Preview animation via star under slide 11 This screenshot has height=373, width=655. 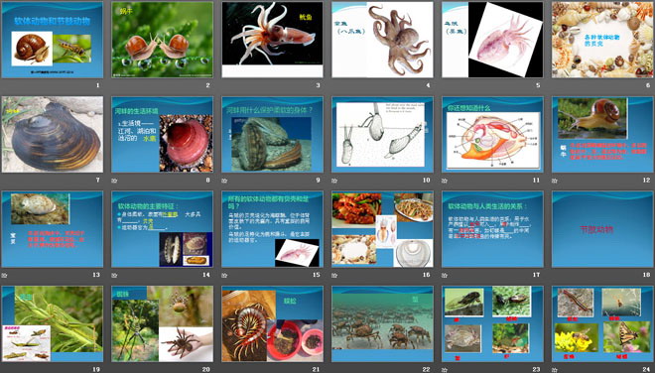(445, 181)
